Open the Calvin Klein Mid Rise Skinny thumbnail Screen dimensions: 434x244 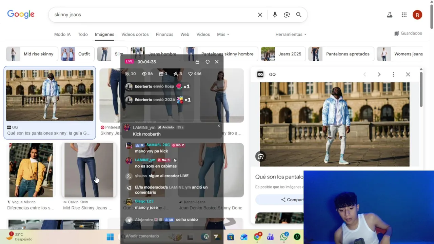click(89, 170)
